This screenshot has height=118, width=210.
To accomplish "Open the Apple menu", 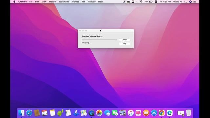I will tap(14, 2).
